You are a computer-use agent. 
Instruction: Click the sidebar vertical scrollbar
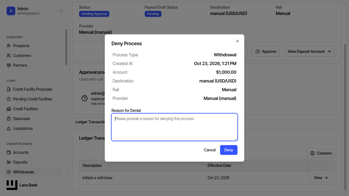66,47
